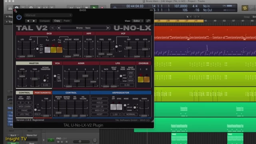Mute the PAD track with M button
This screenshot has height=144, width=256.
58,142
